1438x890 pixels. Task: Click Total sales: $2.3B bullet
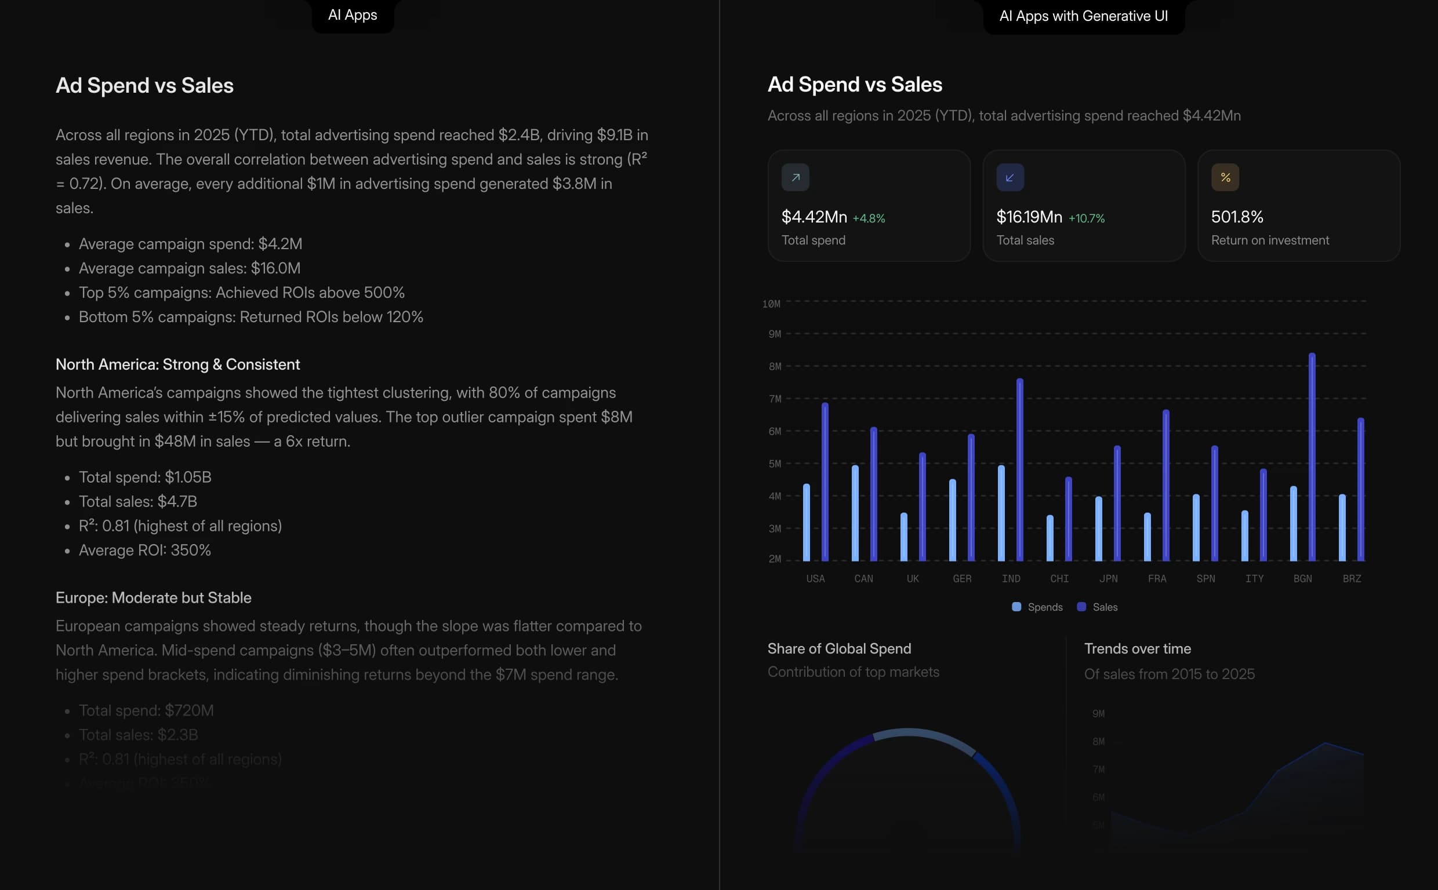tap(139, 735)
